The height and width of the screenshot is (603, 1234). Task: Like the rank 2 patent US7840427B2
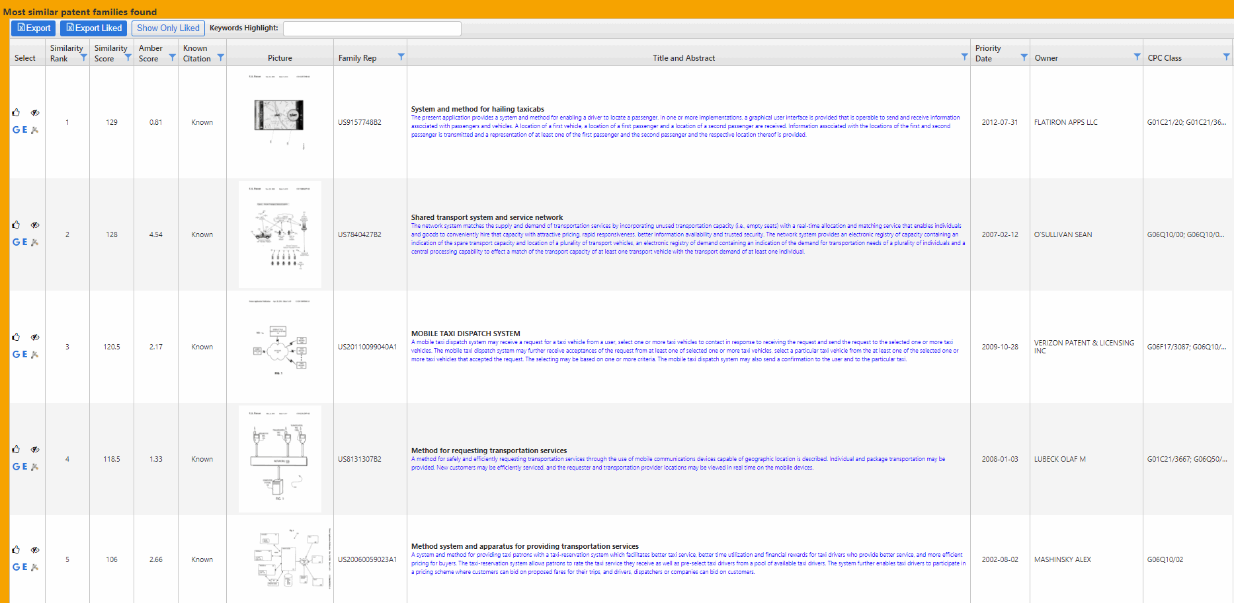(16, 225)
